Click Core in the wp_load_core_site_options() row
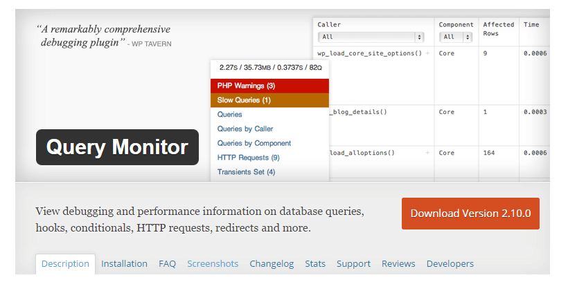 click(446, 53)
